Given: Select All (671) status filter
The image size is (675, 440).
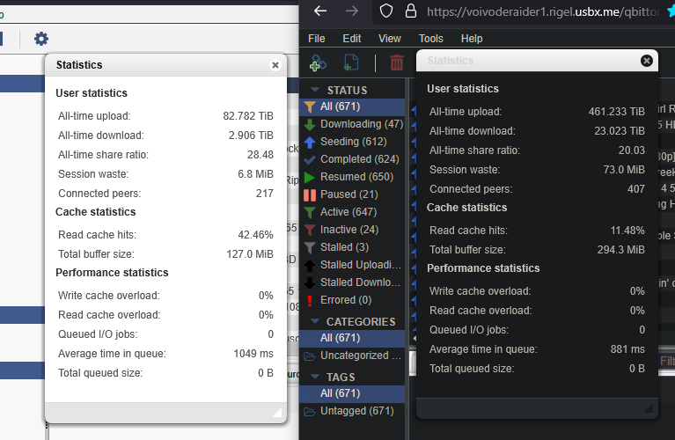Looking at the screenshot, I should [x=352, y=106].
